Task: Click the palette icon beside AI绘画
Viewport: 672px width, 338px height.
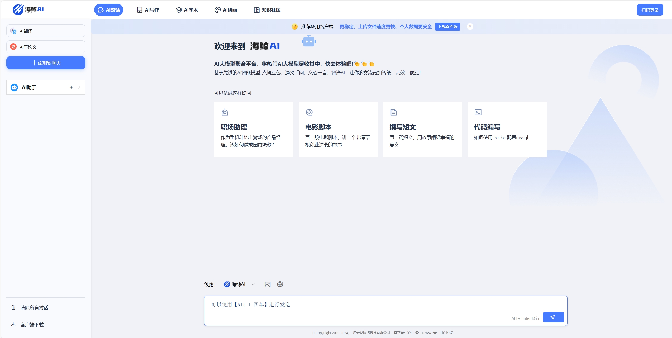Action: (x=217, y=10)
